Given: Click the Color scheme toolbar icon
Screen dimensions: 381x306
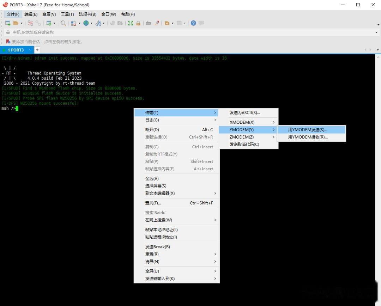Looking at the screenshot, I should click(74, 23).
